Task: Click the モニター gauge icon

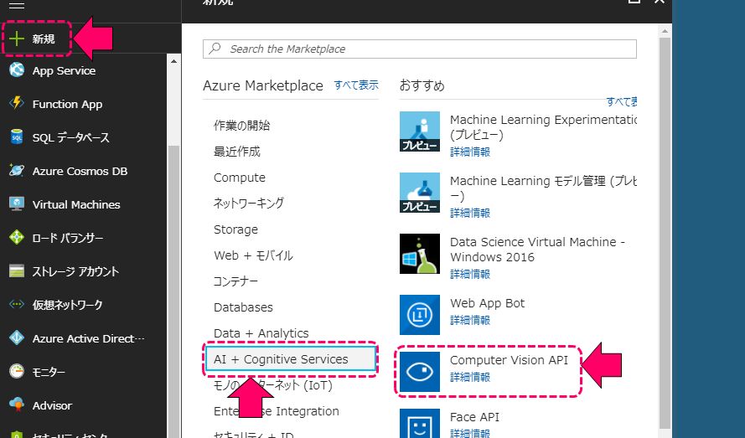Action: pyautogui.click(x=17, y=371)
